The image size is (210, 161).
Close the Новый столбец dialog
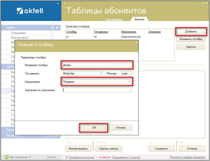point(136,42)
